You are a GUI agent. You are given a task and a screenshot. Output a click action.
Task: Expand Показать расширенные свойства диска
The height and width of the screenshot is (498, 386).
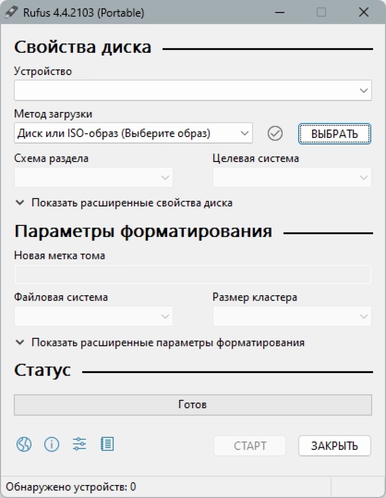[x=124, y=203]
